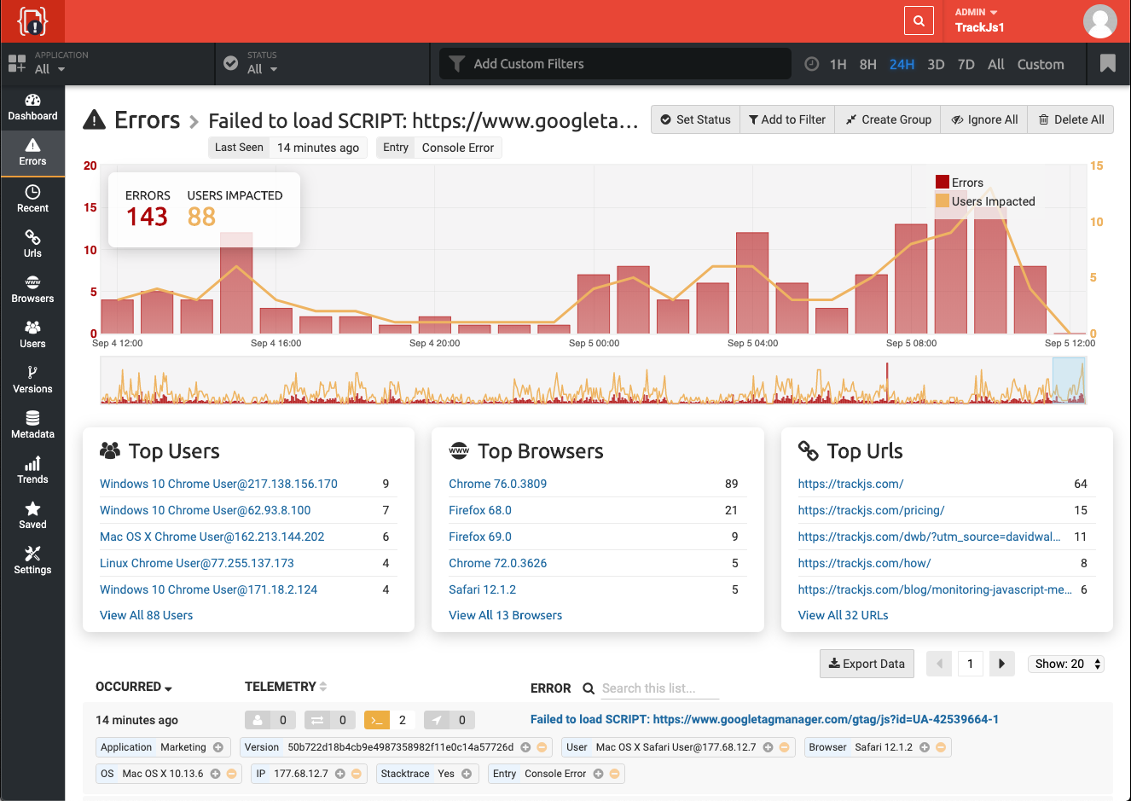Open the https://trackjs.com/pricing/ URL link

point(871,510)
